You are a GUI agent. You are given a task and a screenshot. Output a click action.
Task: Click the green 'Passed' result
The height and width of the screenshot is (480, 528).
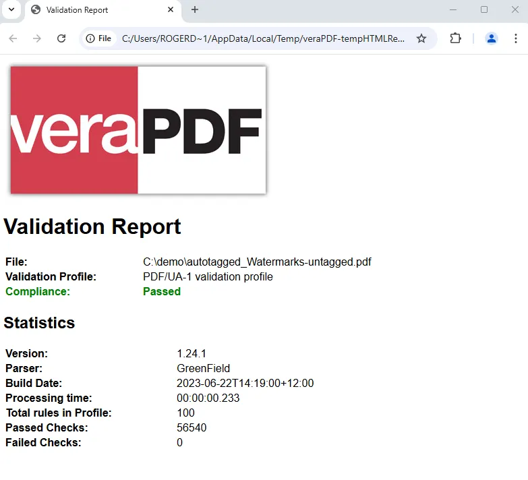[x=162, y=291]
